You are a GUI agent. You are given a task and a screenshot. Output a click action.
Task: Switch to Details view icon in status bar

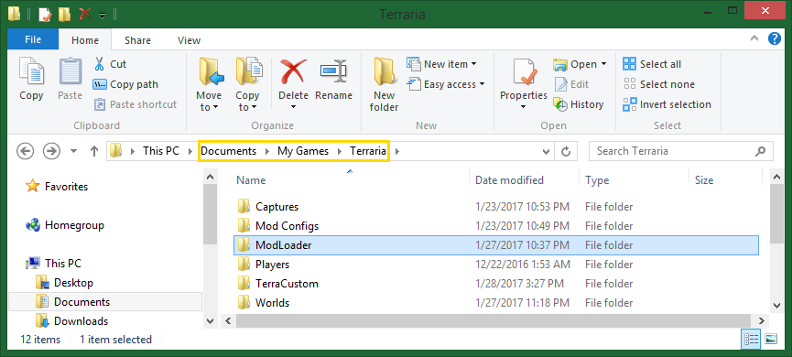pos(751,340)
